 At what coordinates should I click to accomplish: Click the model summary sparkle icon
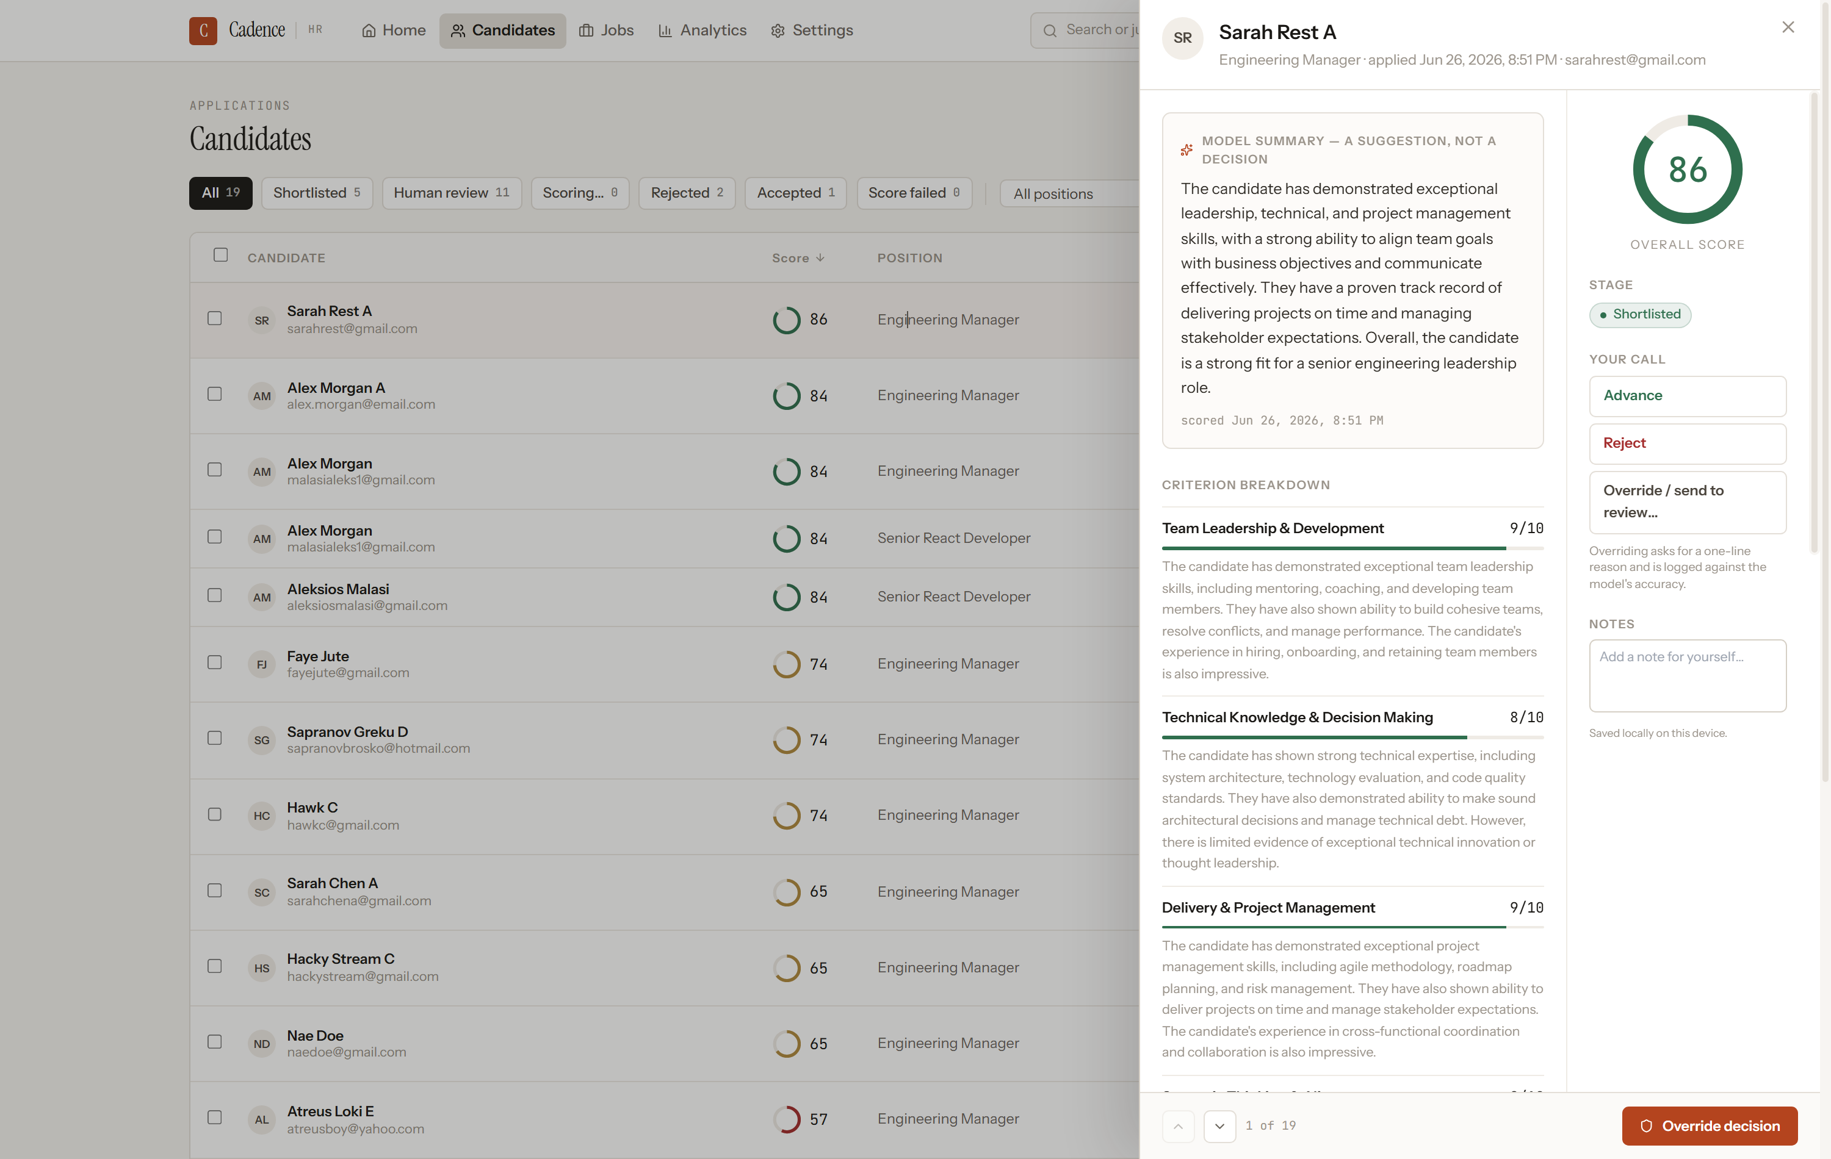coord(1186,149)
